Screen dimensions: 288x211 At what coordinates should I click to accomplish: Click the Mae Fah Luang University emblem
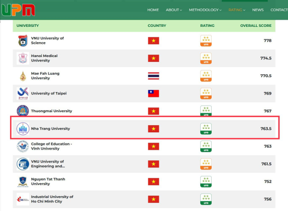23,76
